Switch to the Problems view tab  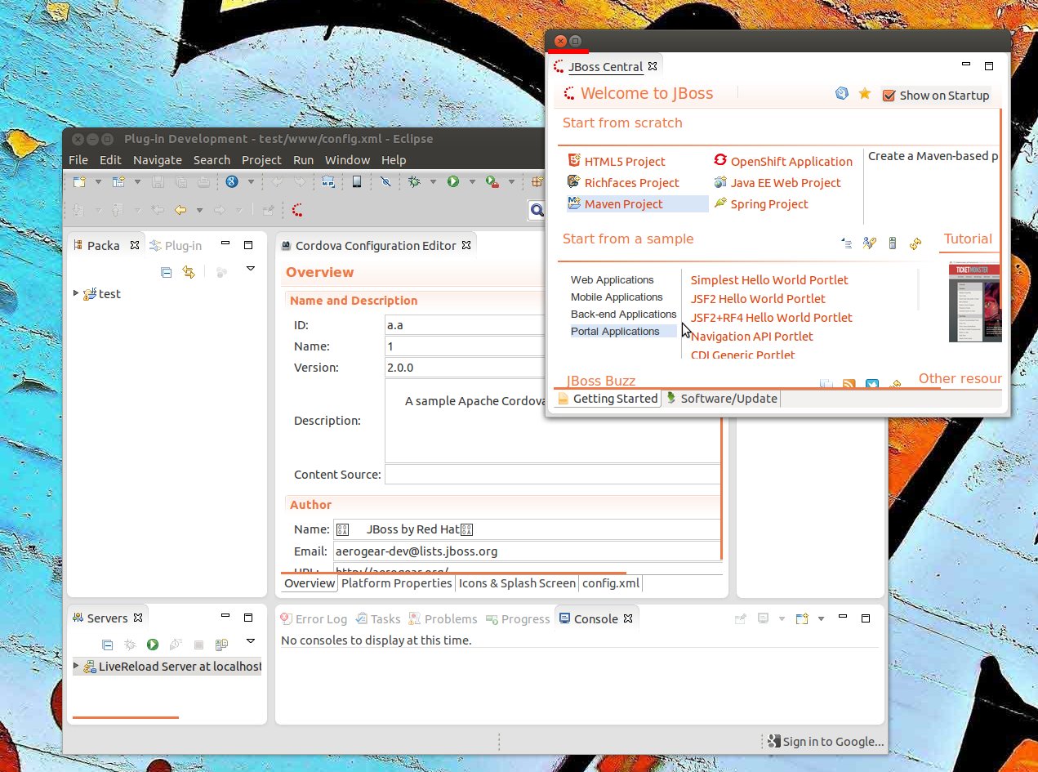(443, 618)
